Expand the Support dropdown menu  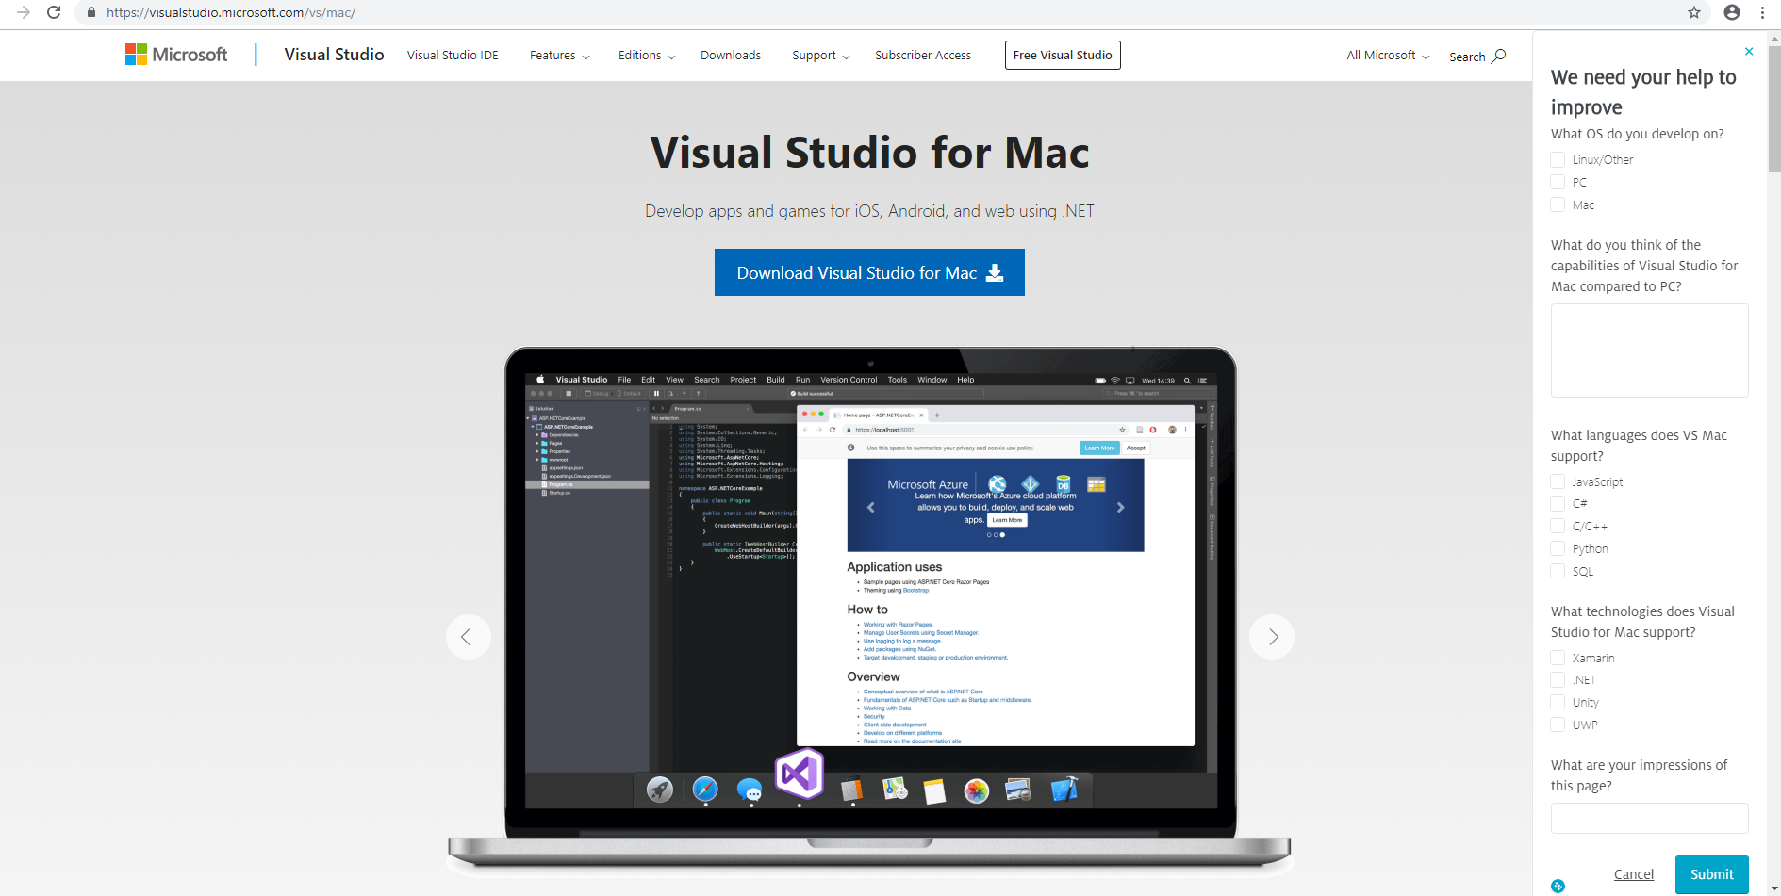[x=820, y=56]
